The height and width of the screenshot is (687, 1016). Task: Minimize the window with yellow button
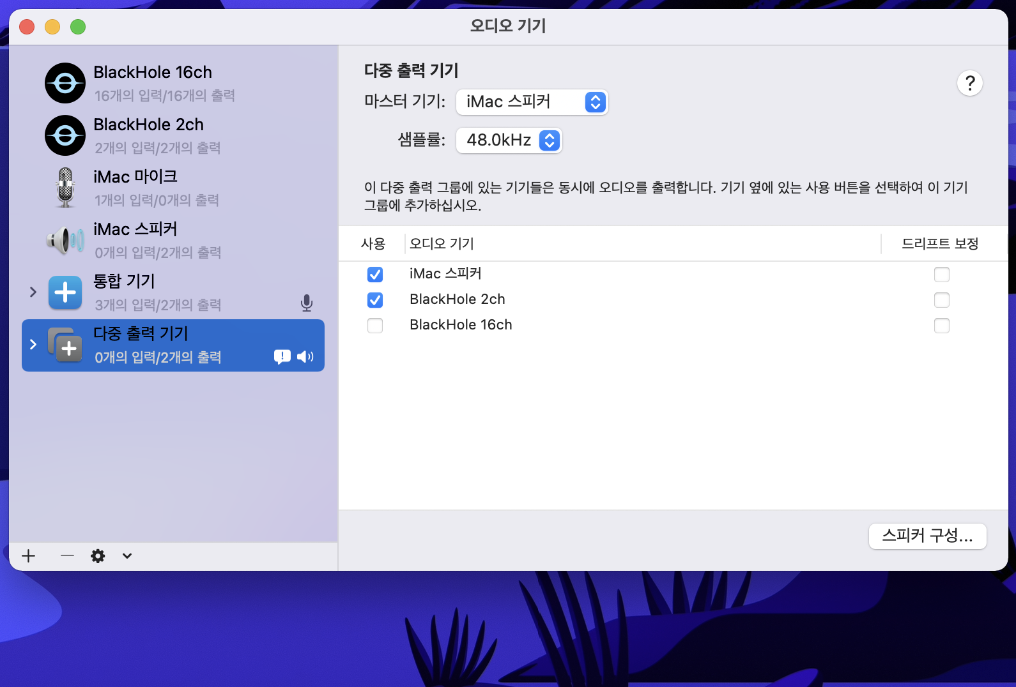pyautogui.click(x=52, y=27)
